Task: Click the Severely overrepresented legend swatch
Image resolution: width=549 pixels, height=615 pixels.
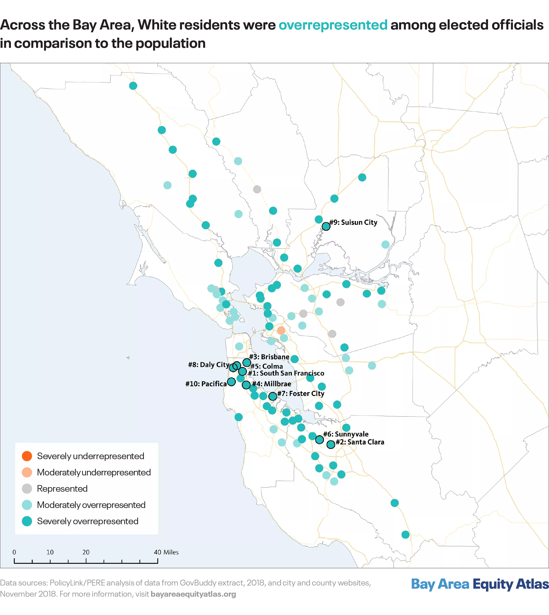Action: (27, 521)
